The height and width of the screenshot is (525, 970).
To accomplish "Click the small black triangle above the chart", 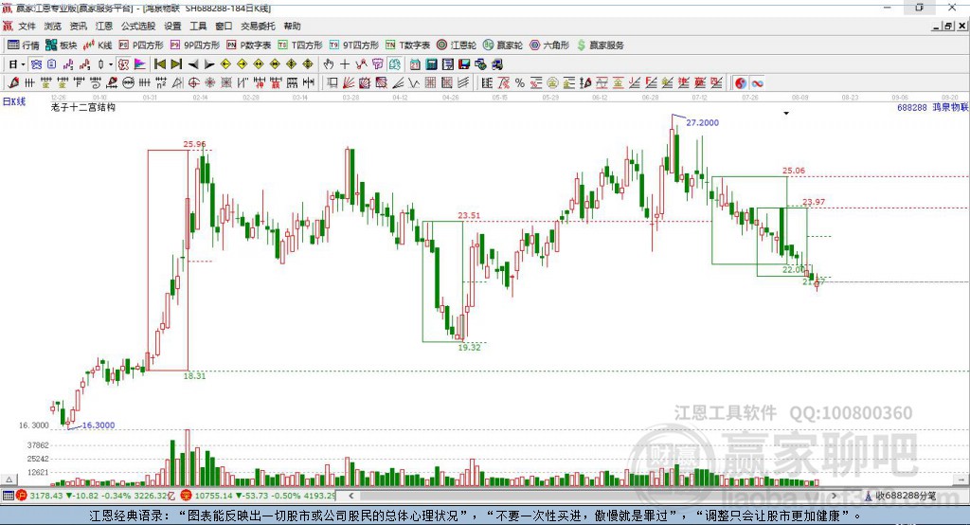I will pyautogui.click(x=786, y=114).
